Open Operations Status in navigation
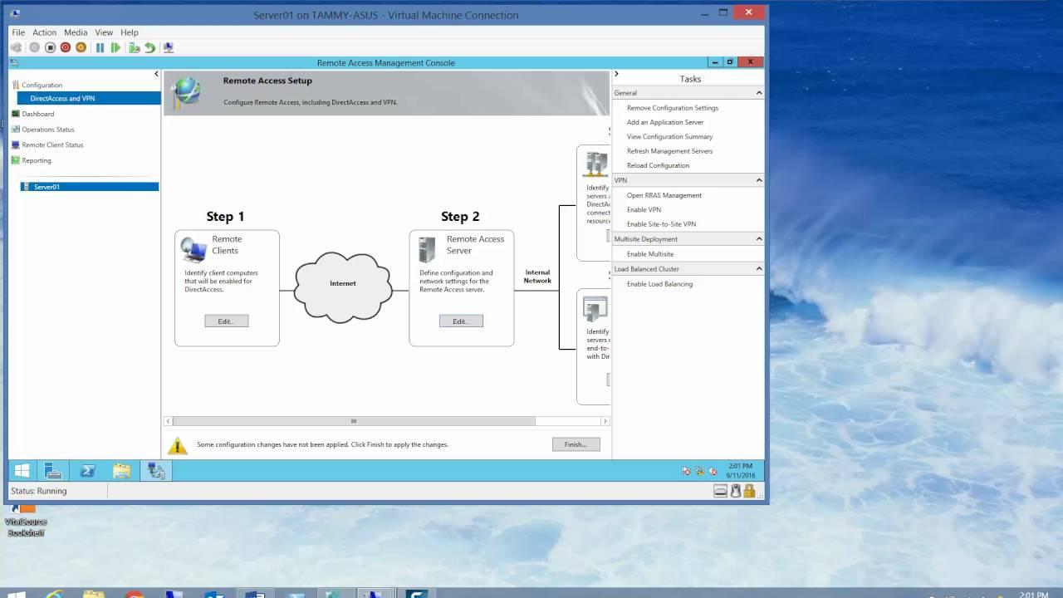Viewport: 1063px width, 598px height. click(48, 130)
